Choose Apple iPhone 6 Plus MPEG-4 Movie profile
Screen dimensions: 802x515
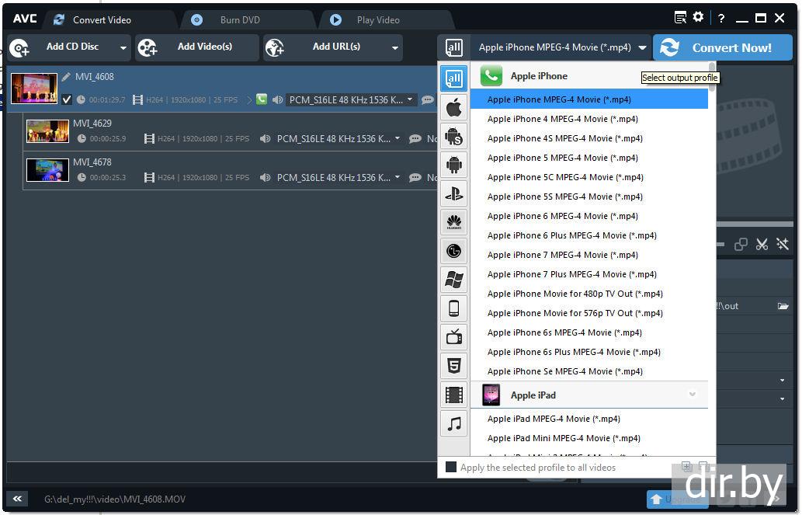point(571,235)
